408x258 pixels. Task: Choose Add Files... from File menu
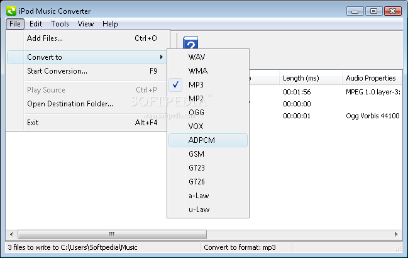[88, 38]
